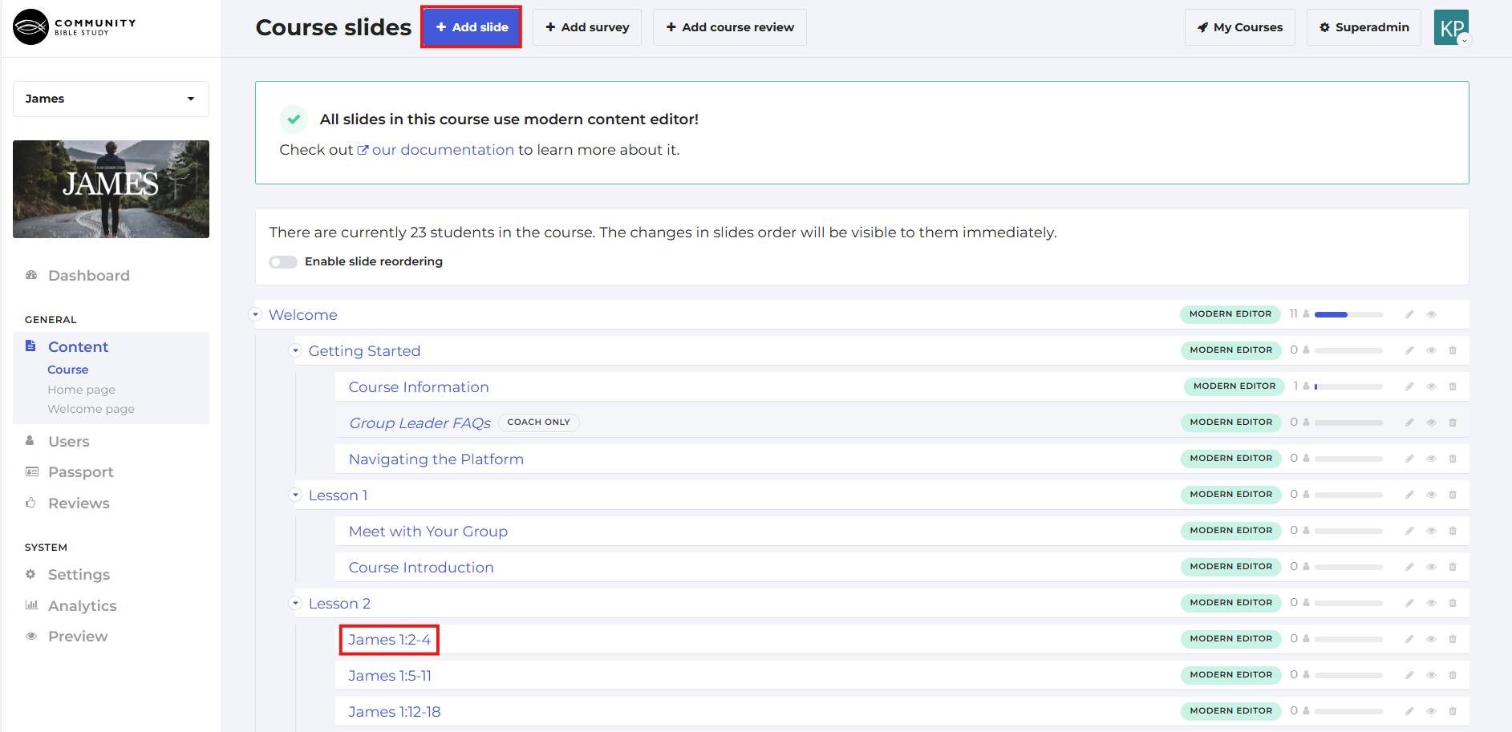Toggle visibility eye for Meet with Your Group
This screenshot has height=732, width=1512.
point(1431,531)
